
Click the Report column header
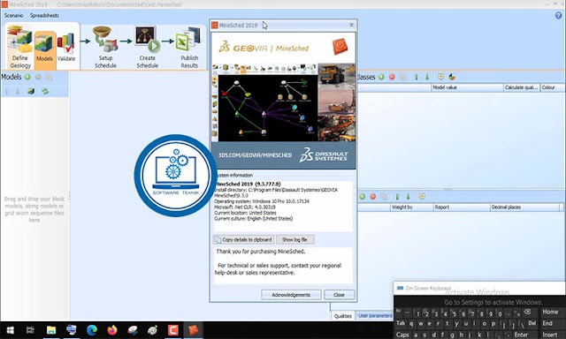click(462, 207)
